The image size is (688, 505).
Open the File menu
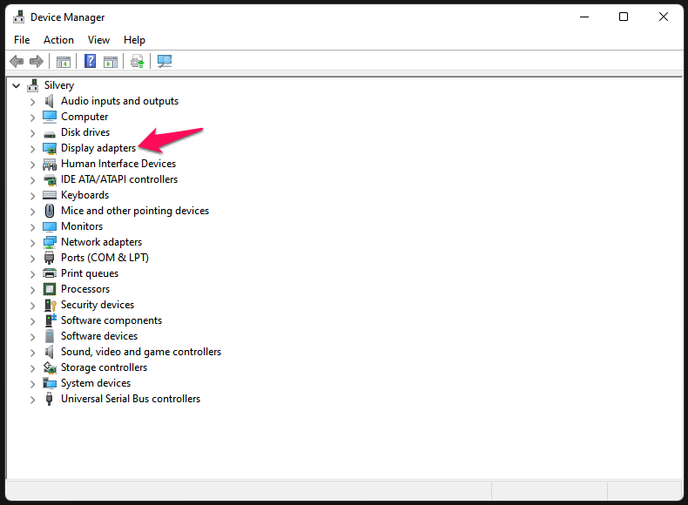tap(22, 40)
